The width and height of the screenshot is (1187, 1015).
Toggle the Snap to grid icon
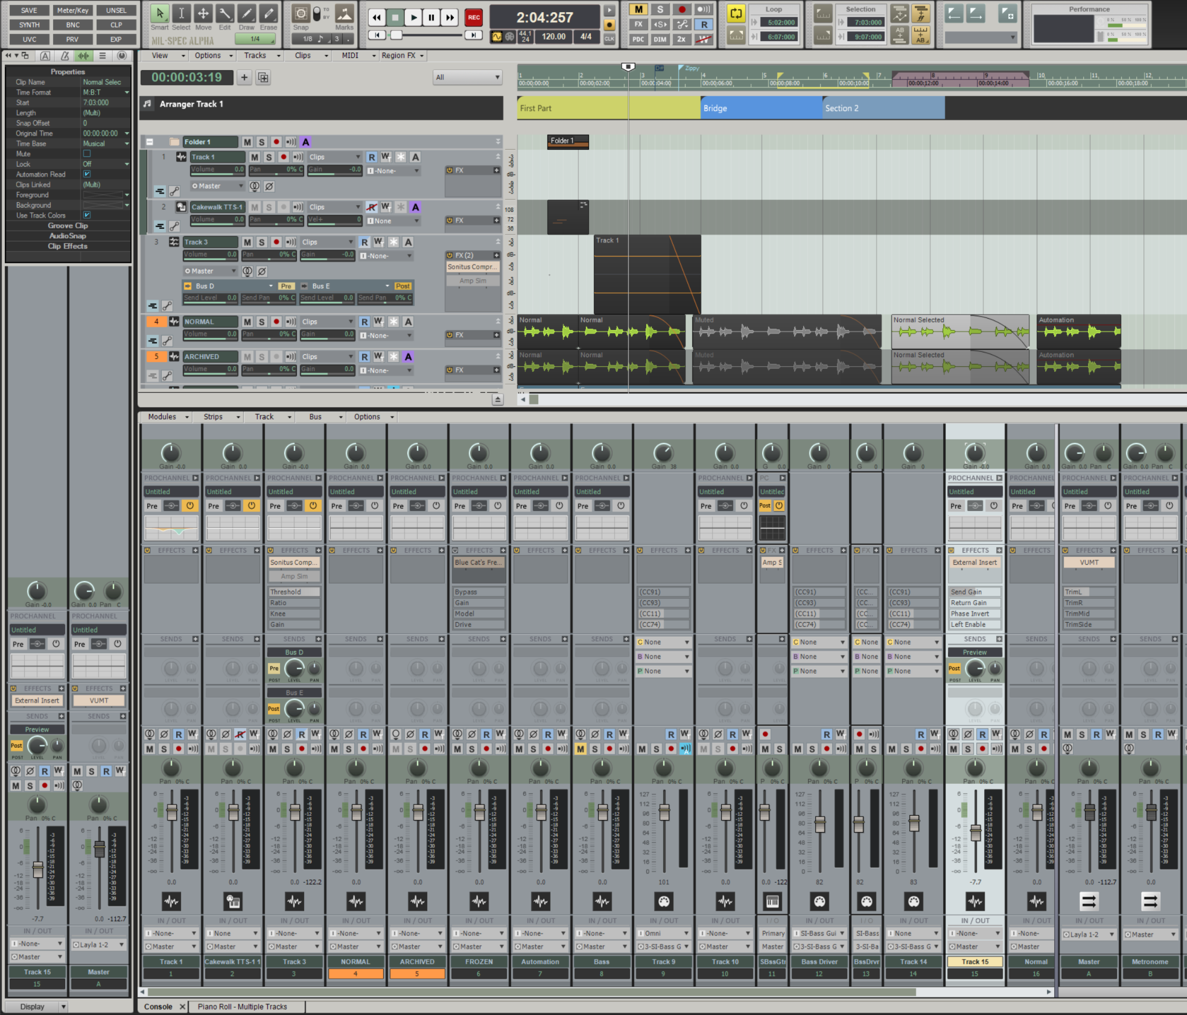tap(301, 13)
